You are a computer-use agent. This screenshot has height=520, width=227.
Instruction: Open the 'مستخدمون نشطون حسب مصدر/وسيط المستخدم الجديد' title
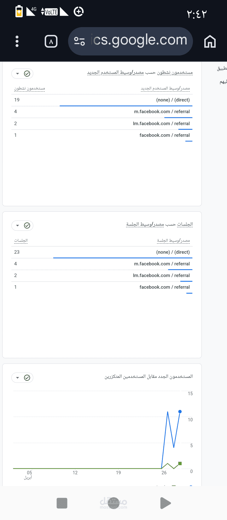coord(140,72)
